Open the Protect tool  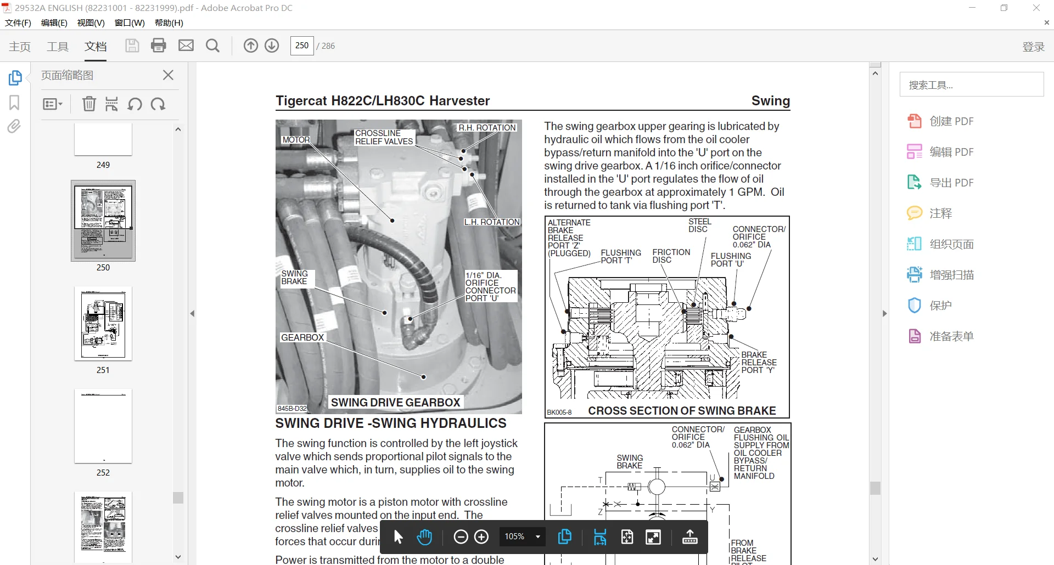tap(929, 306)
